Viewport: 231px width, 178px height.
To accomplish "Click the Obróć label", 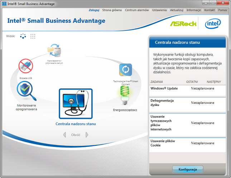I will [76, 135].
